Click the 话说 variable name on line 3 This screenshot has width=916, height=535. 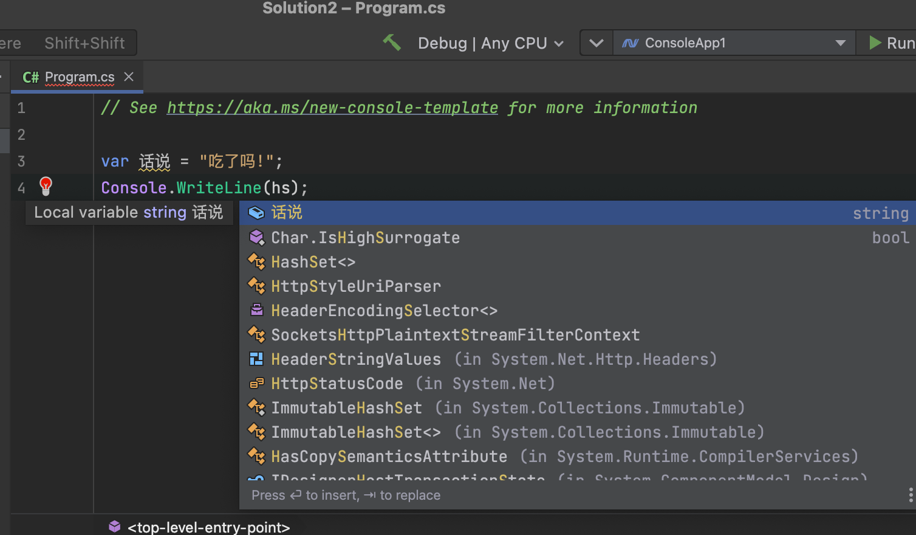[155, 161]
